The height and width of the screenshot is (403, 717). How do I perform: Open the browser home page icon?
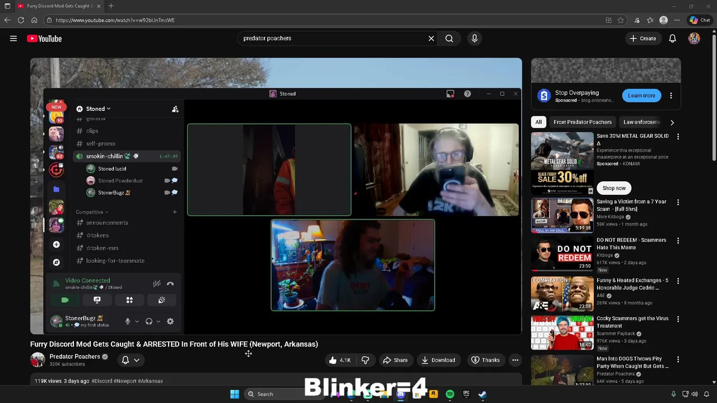point(34,20)
